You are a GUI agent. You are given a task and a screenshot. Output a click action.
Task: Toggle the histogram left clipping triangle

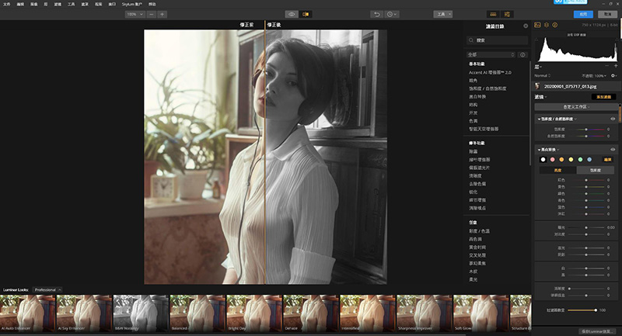pos(536,39)
